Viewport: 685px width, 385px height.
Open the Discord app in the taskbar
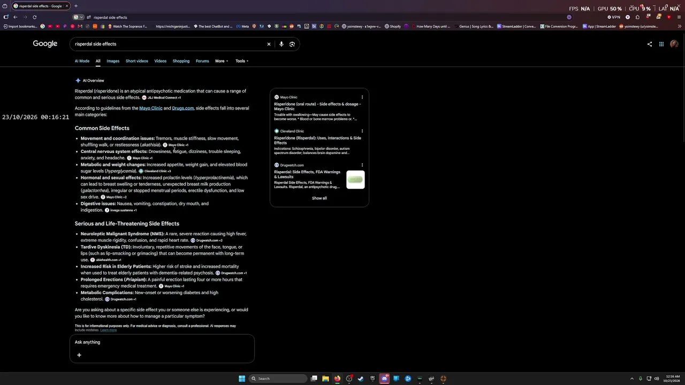[x=384, y=379]
